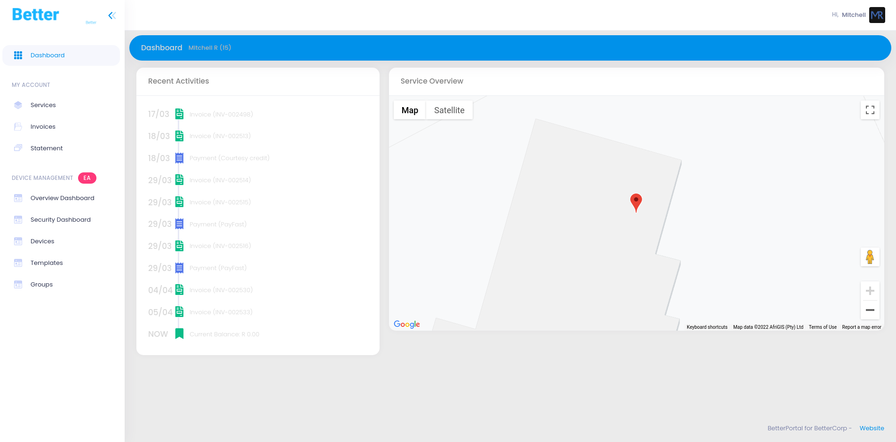Switch the map back to Map view
The height and width of the screenshot is (442, 896).
[x=409, y=110]
